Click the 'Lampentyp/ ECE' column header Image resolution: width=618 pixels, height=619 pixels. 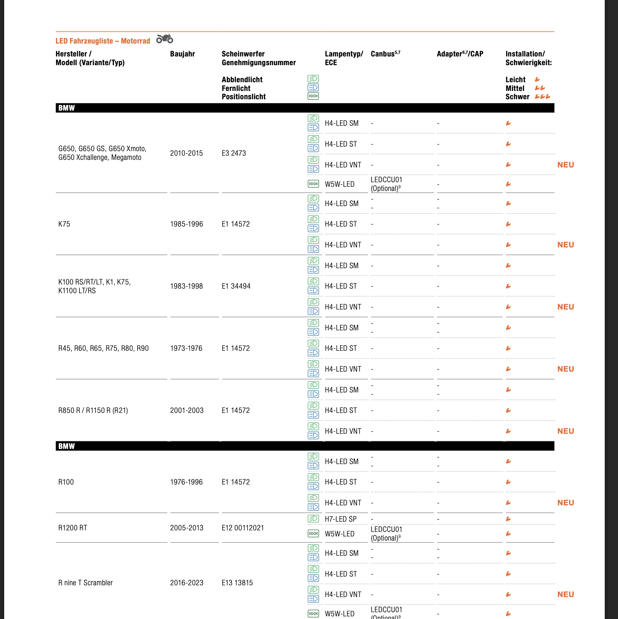(x=344, y=58)
